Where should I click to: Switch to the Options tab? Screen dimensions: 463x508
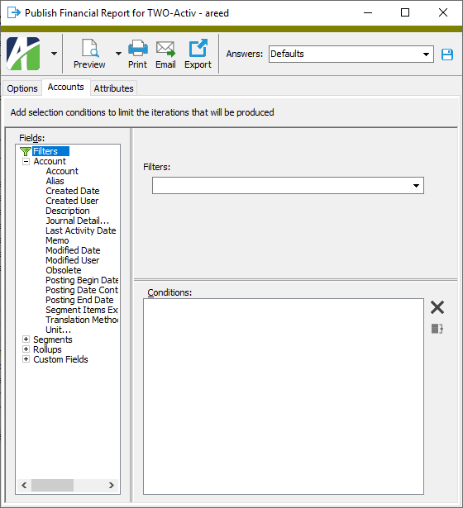coord(22,88)
